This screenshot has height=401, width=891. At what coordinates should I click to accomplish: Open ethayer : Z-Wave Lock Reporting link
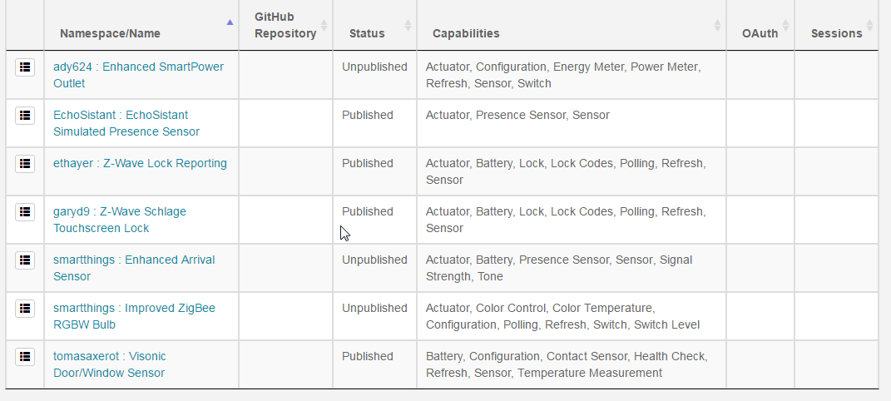140,164
